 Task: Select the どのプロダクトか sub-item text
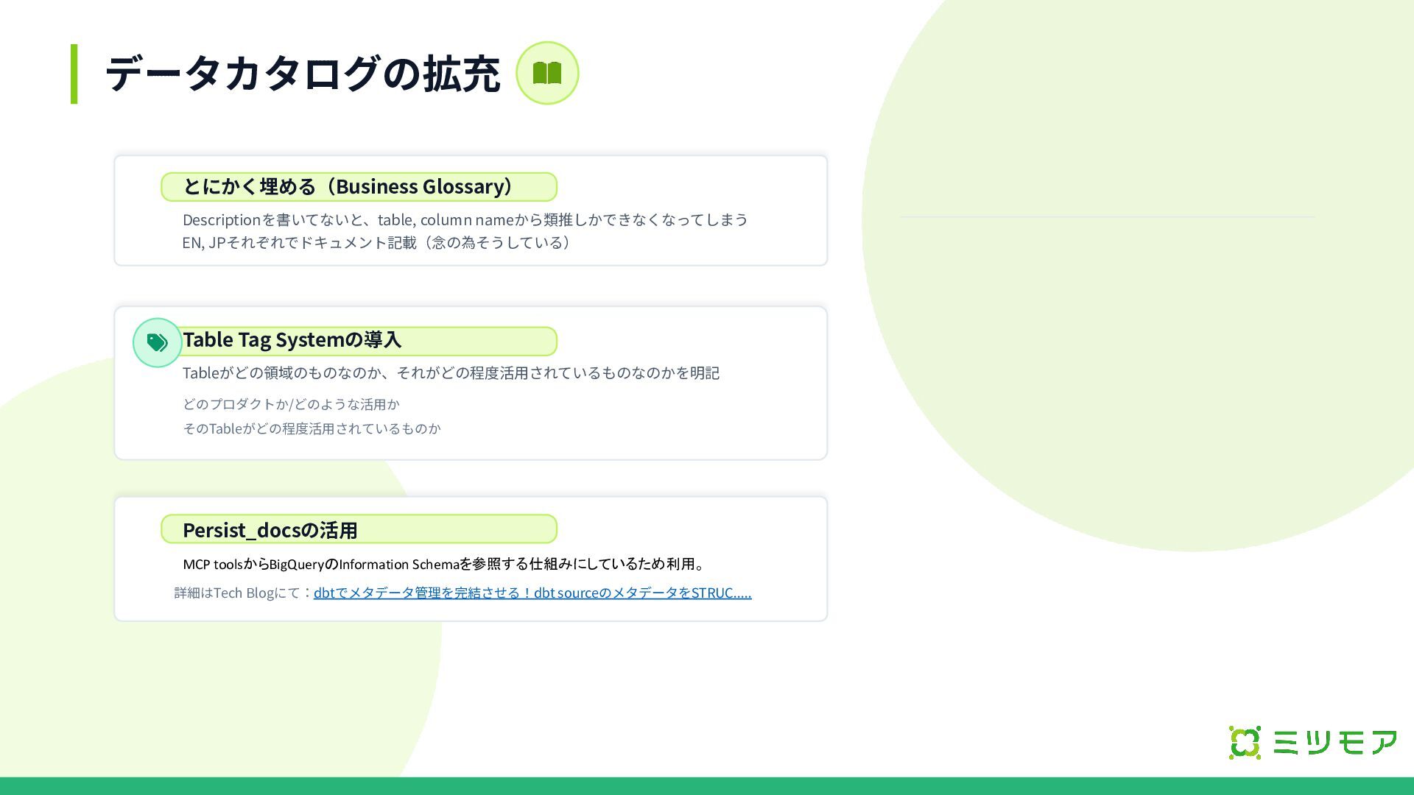(291, 404)
